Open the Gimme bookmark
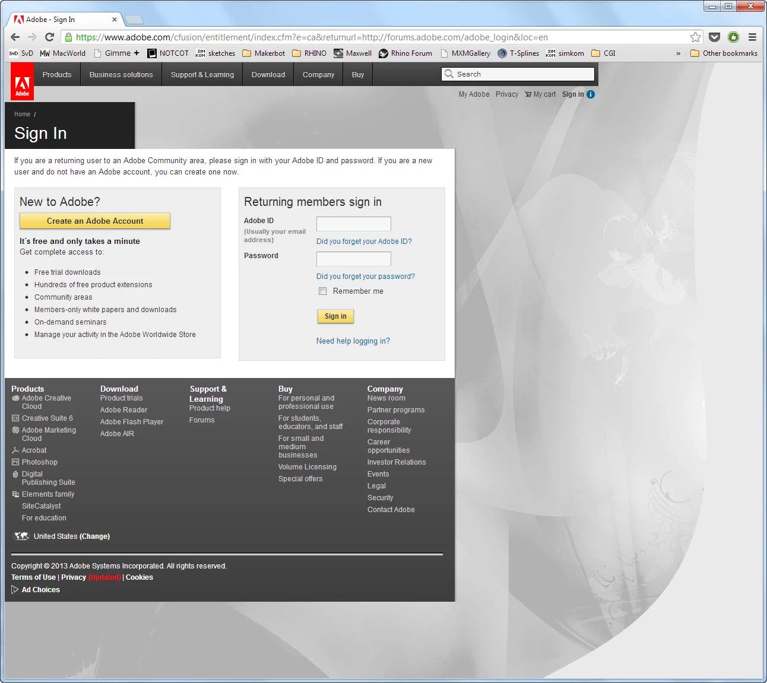The width and height of the screenshot is (767, 683). (116, 53)
